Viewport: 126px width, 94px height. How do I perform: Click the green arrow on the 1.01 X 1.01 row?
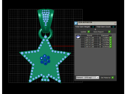tap(111, 45)
